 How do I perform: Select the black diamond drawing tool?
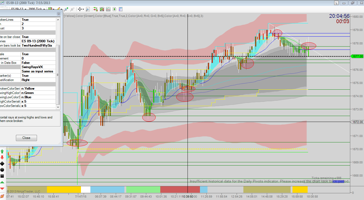pyautogui.click(x=2, y=163)
